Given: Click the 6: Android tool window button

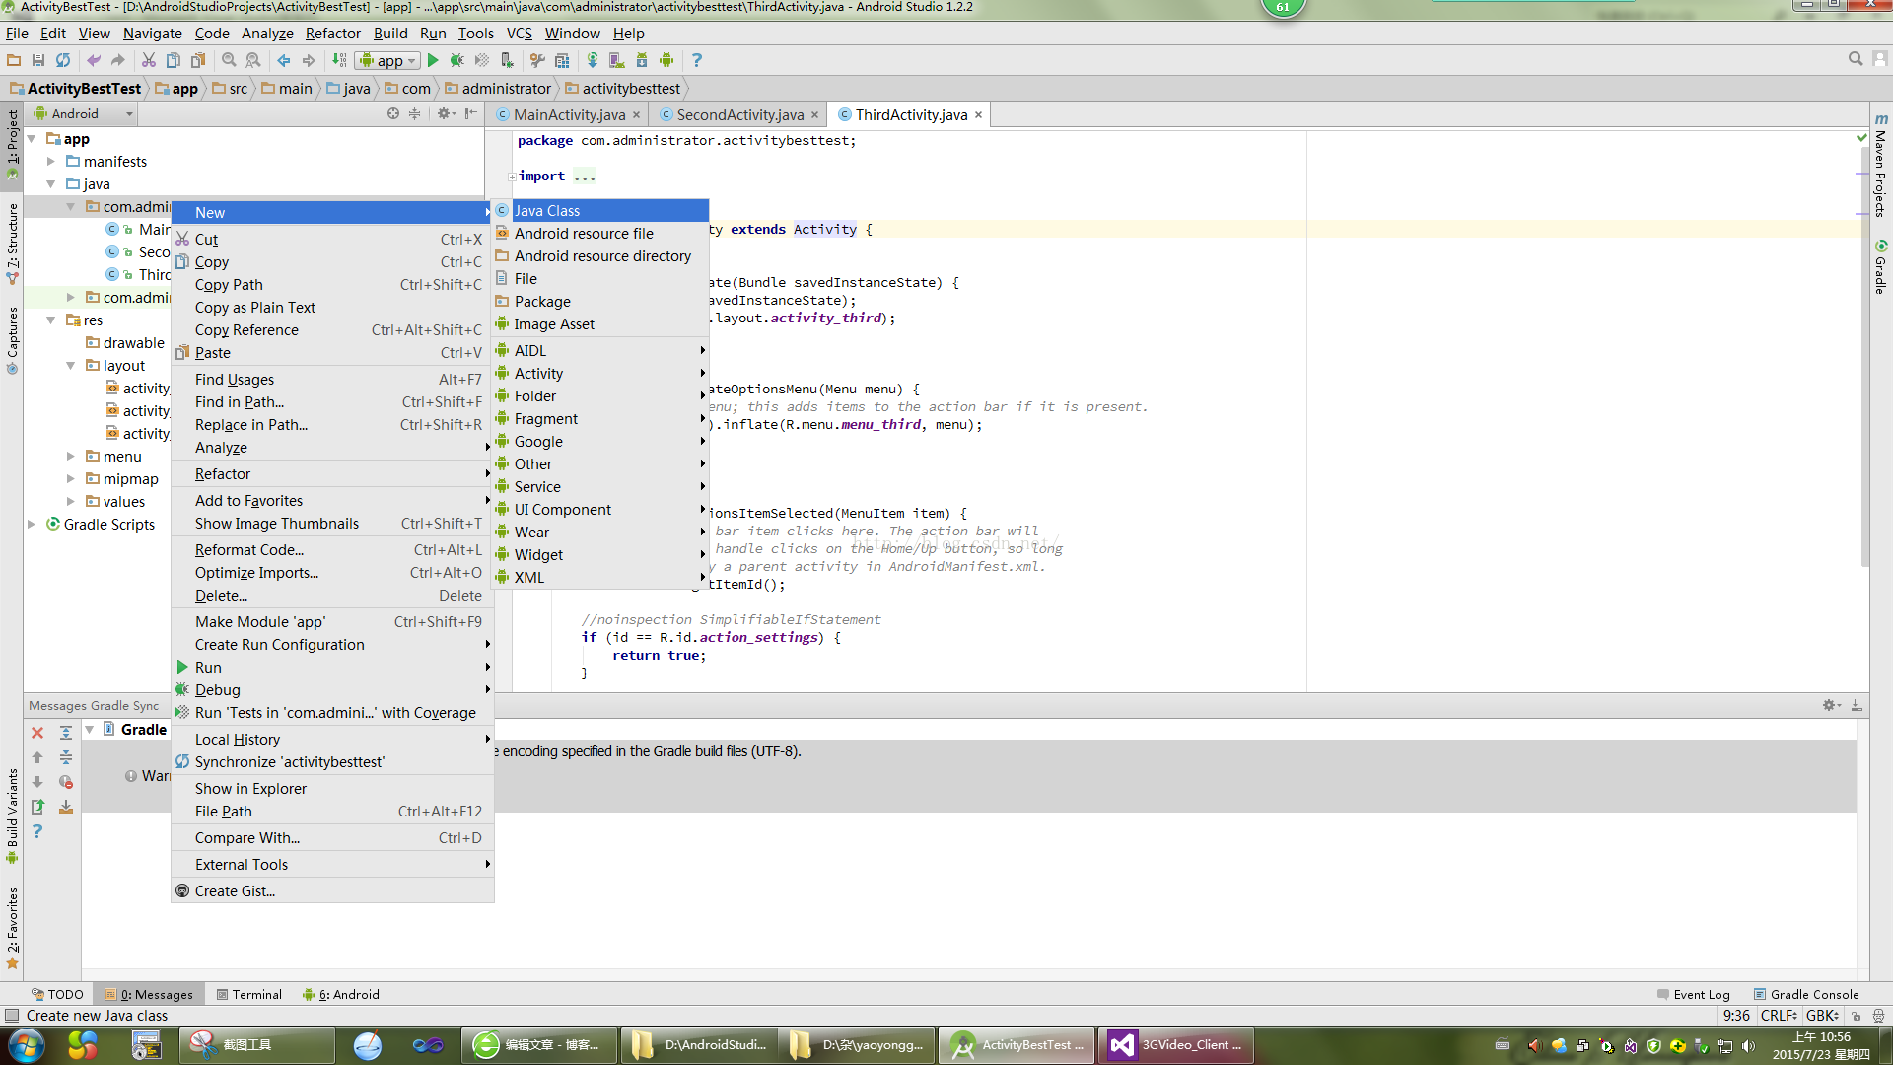Looking at the screenshot, I should tap(341, 994).
